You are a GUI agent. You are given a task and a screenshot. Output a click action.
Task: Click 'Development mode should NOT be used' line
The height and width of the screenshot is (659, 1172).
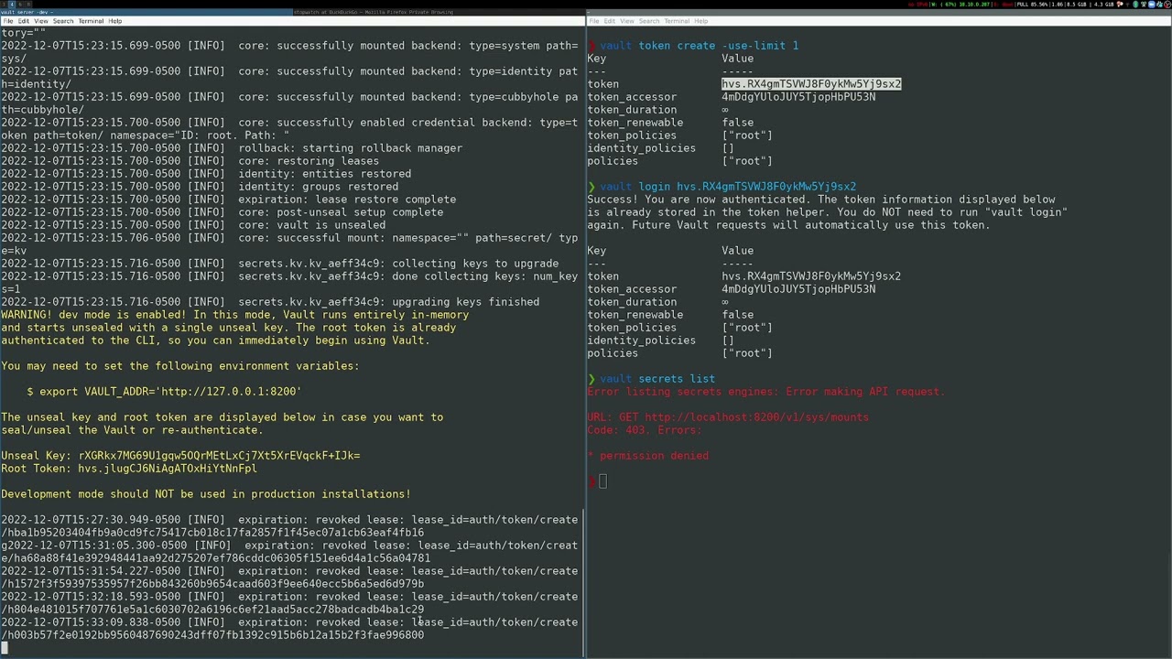[x=206, y=494]
